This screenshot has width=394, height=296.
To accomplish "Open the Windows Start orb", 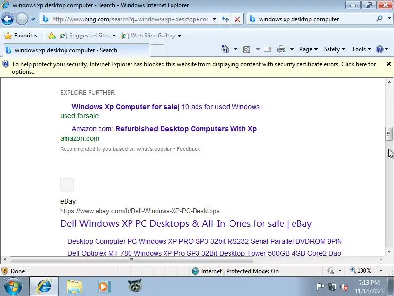I will [13, 287].
